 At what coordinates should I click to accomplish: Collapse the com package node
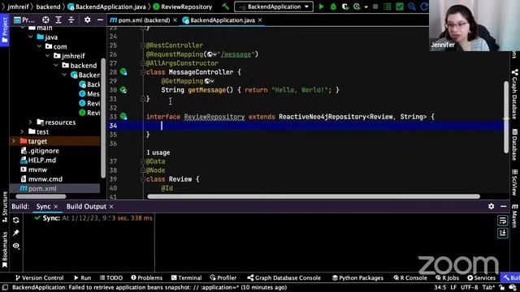click(x=39, y=46)
